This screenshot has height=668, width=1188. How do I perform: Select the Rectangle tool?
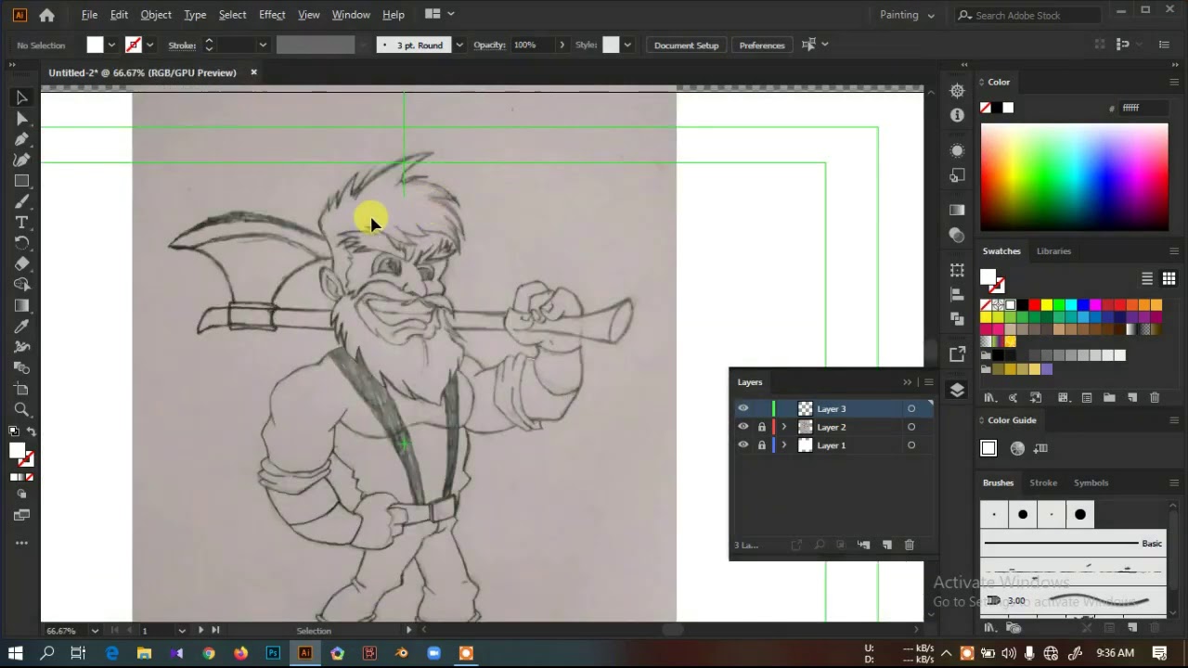coord(21,181)
